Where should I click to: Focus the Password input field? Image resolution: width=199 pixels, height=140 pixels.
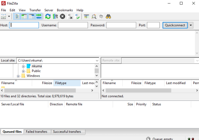121,25
